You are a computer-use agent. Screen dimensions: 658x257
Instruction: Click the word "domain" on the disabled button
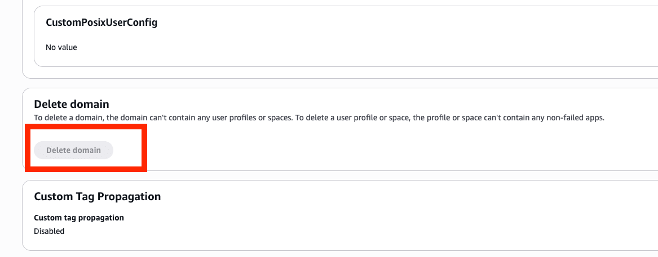[x=87, y=150]
